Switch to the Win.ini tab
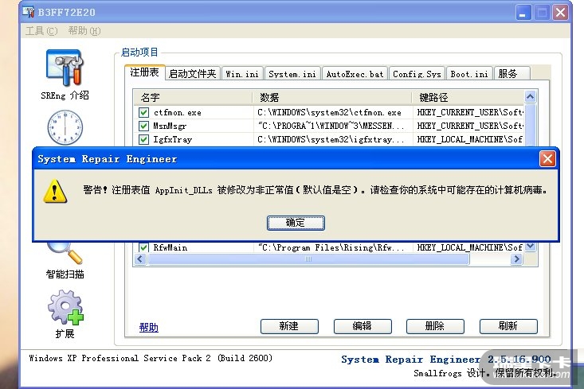Viewport: 584px width, 389px height. (x=242, y=74)
